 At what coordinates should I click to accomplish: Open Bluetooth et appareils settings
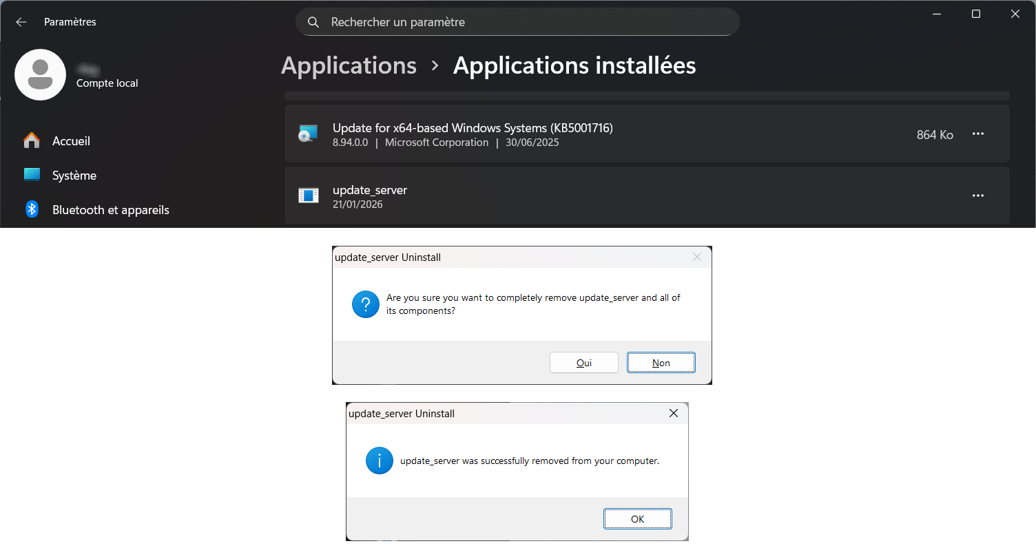(110, 210)
